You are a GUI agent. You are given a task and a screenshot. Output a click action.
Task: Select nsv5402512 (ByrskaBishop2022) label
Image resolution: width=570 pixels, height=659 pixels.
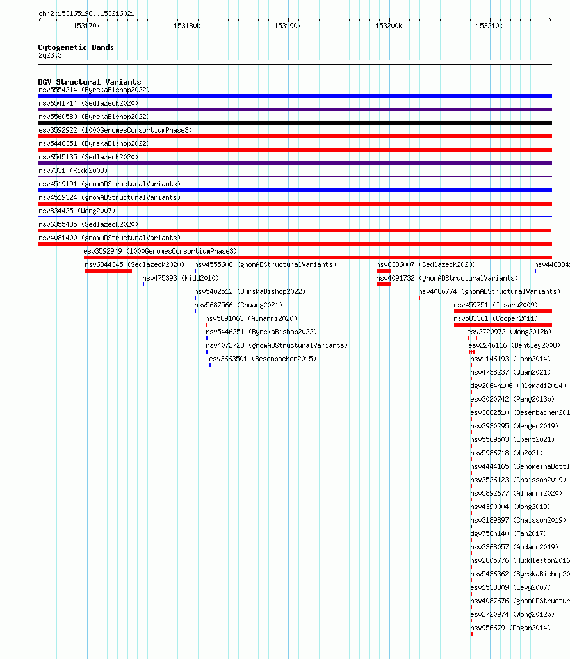click(250, 291)
